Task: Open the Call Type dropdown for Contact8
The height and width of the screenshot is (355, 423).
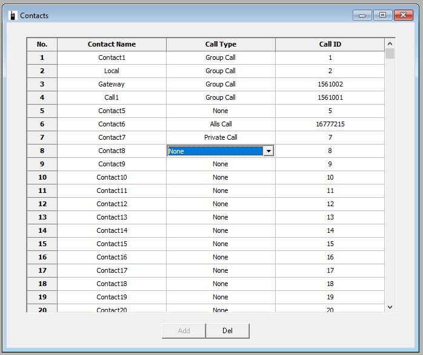Action: coord(268,151)
